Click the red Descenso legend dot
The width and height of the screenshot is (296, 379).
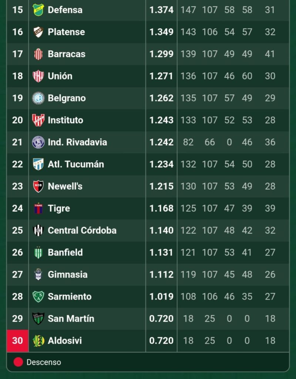pos(18,362)
